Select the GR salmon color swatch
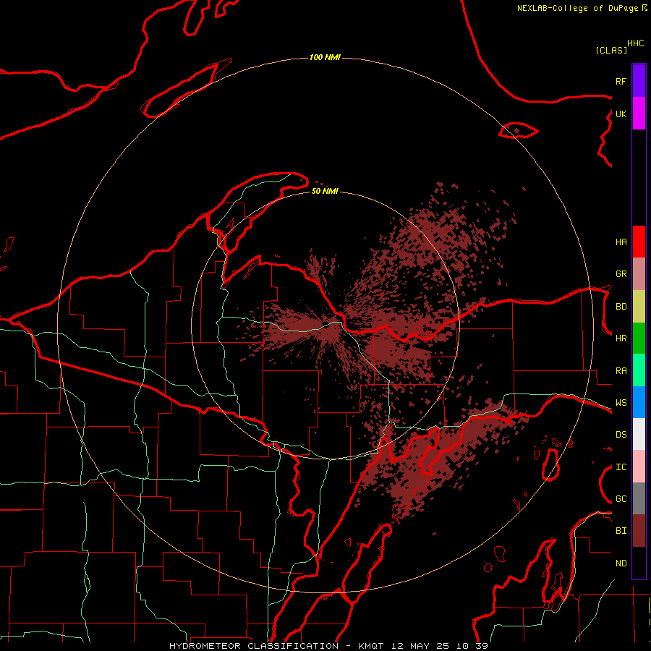 point(639,274)
